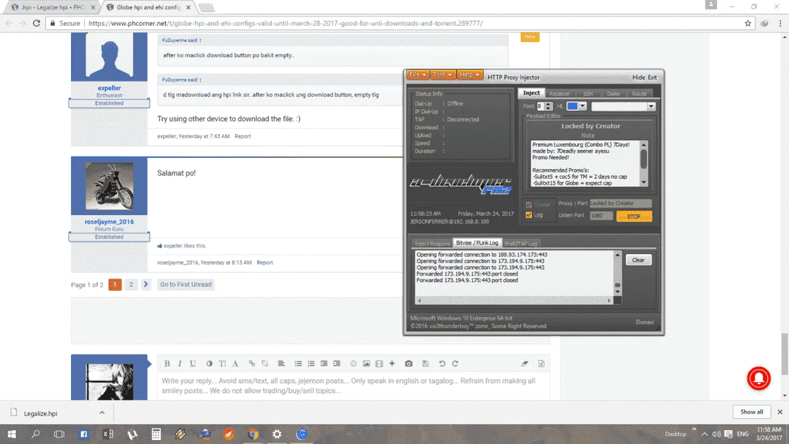Click Show all downloads button

pyautogui.click(x=752, y=412)
